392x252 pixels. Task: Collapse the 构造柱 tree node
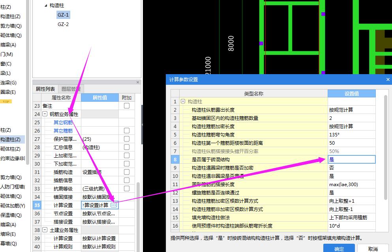[46, 5]
